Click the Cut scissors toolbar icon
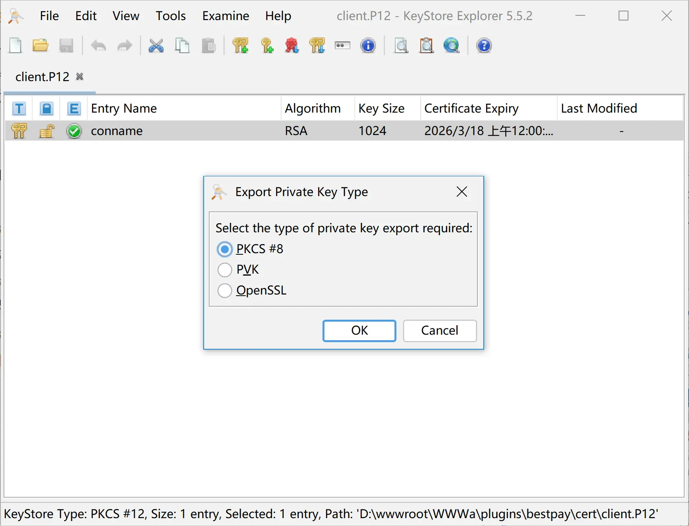This screenshot has height=526, width=689. 156,46
